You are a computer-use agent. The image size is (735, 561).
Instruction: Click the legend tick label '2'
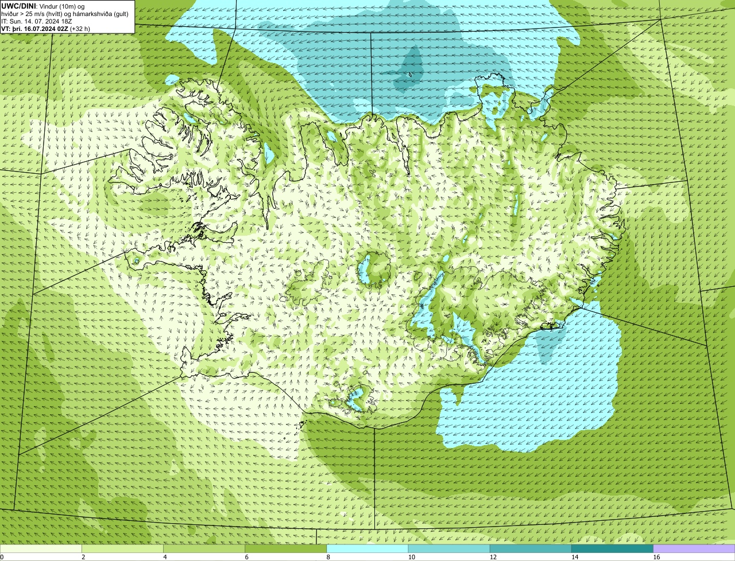83,557
